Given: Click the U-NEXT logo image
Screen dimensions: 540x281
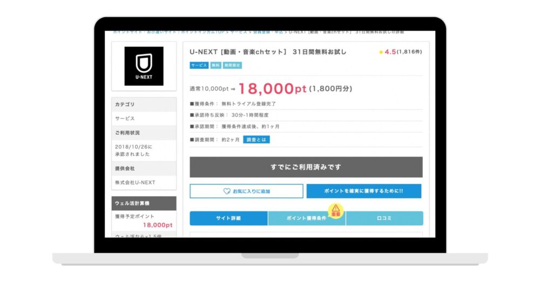Looking at the screenshot, I should (144, 66).
